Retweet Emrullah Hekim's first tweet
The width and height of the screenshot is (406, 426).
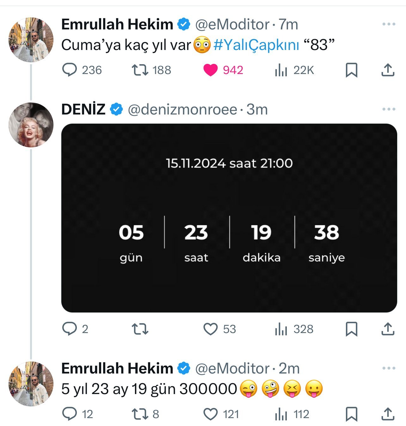click(x=140, y=70)
